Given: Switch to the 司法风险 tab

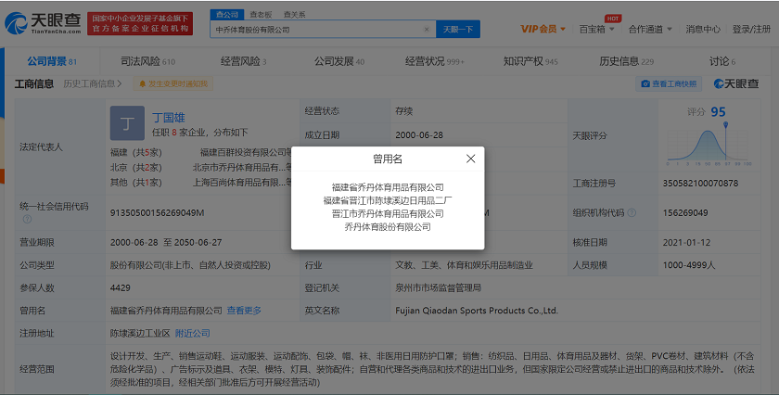Looking at the screenshot, I should coord(147,61).
